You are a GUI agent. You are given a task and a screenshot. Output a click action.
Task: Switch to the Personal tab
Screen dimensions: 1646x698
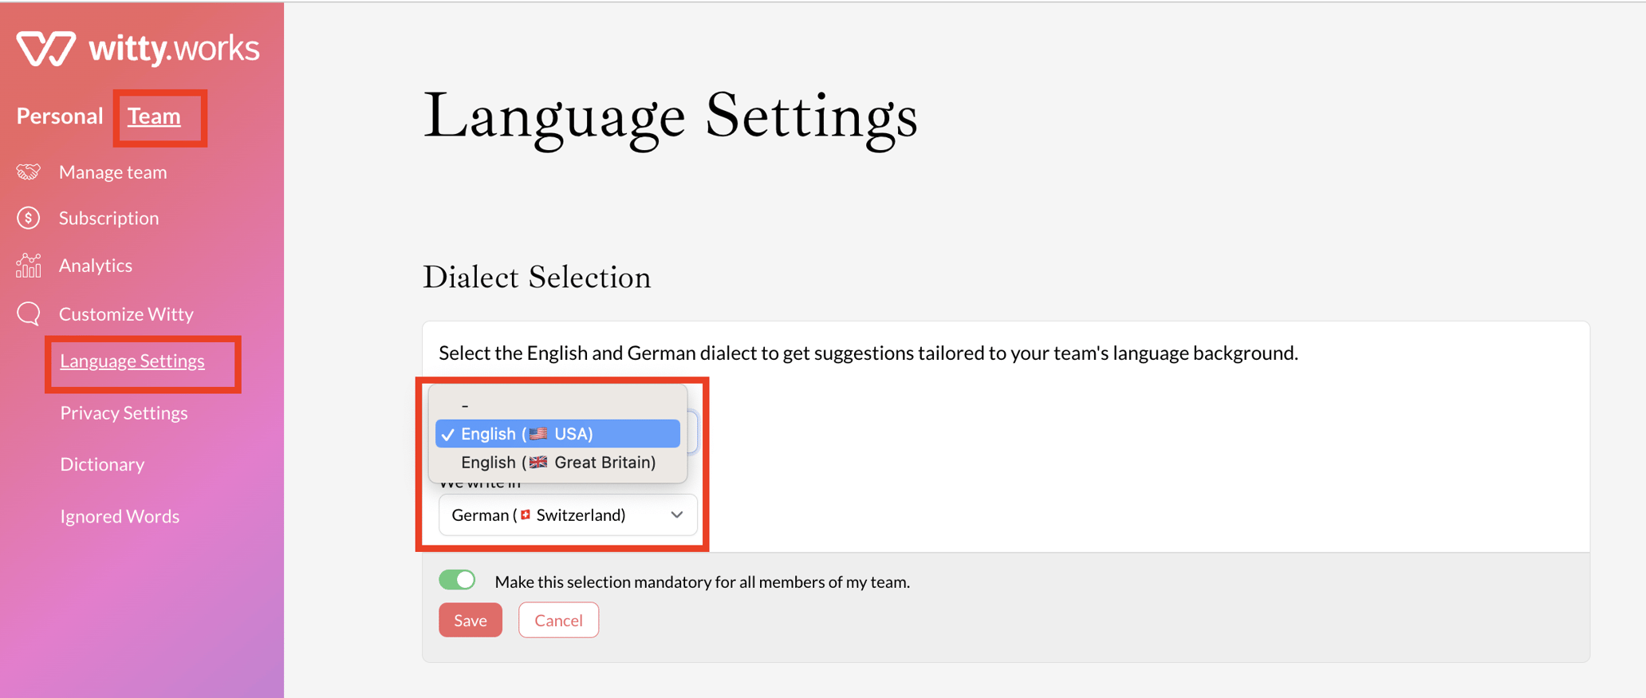tap(60, 116)
